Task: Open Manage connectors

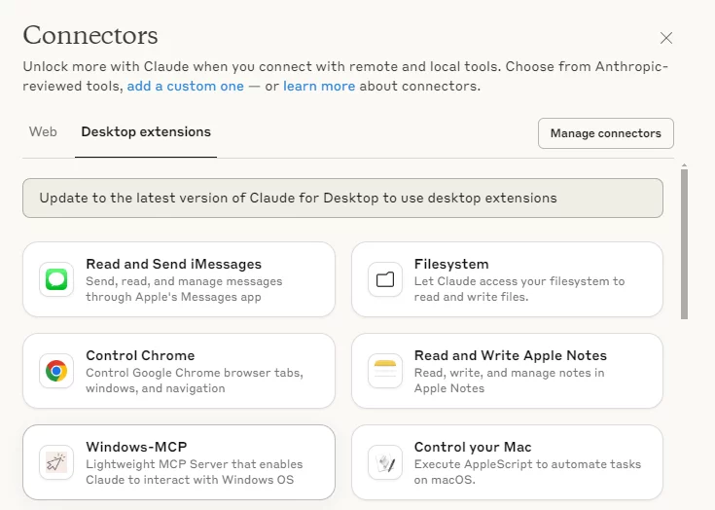Action: click(x=605, y=133)
